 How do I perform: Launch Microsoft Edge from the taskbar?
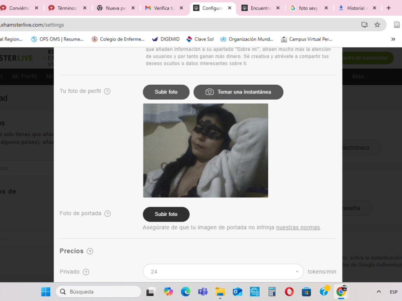[x=185, y=292]
